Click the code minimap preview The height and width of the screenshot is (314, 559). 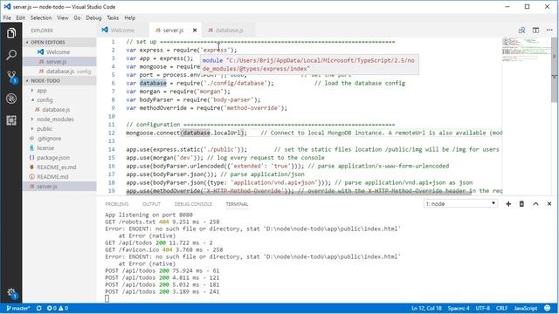(526, 51)
